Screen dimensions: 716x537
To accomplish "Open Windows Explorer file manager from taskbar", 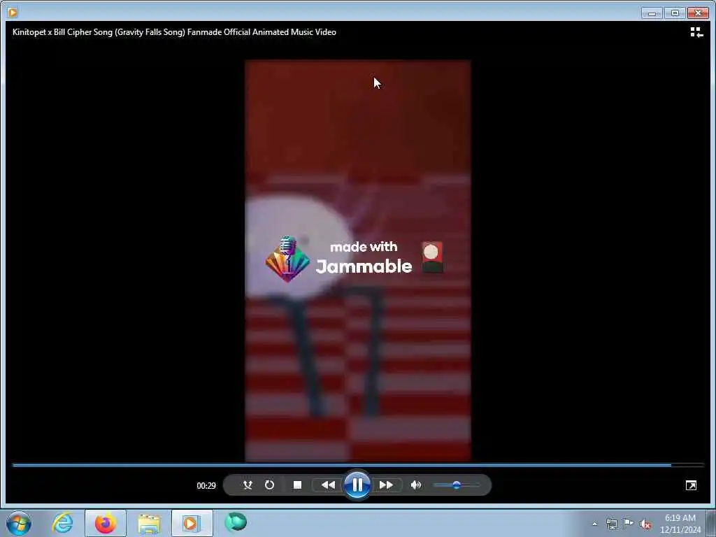I will pyautogui.click(x=149, y=523).
